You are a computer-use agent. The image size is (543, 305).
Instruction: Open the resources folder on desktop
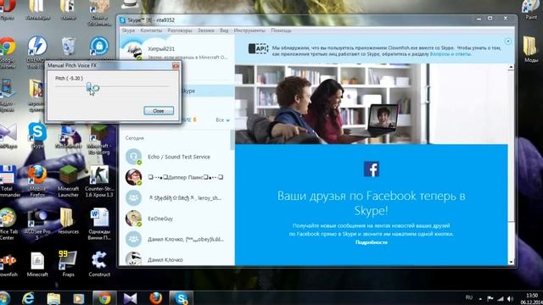[68, 220]
